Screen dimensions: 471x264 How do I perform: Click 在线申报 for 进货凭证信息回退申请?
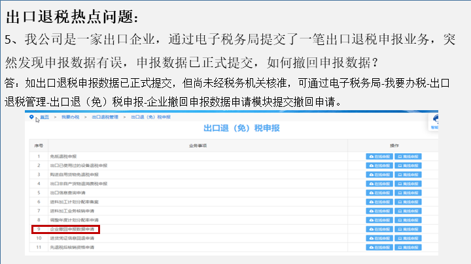[x=379, y=239]
